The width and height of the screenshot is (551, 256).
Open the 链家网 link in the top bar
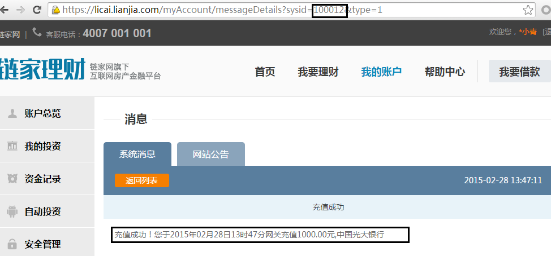10,34
